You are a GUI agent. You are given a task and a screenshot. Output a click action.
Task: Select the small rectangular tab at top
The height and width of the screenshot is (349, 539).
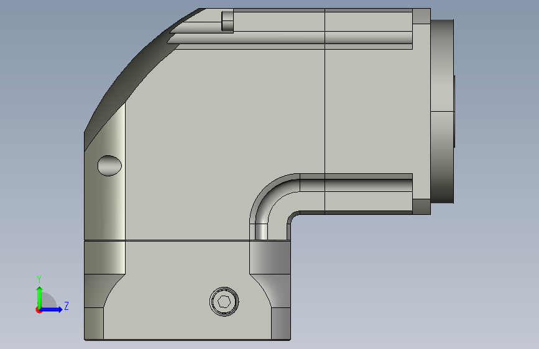pos(228,21)
